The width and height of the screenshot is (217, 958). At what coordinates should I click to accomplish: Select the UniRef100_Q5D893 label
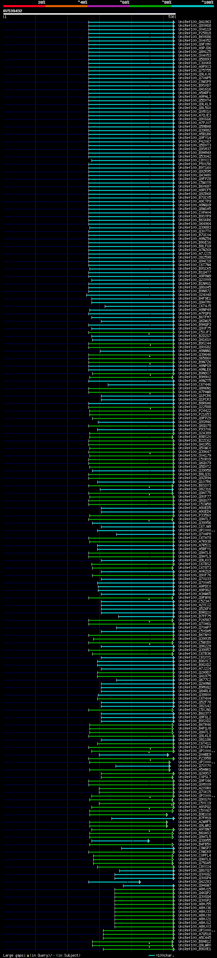pos(195,59)
